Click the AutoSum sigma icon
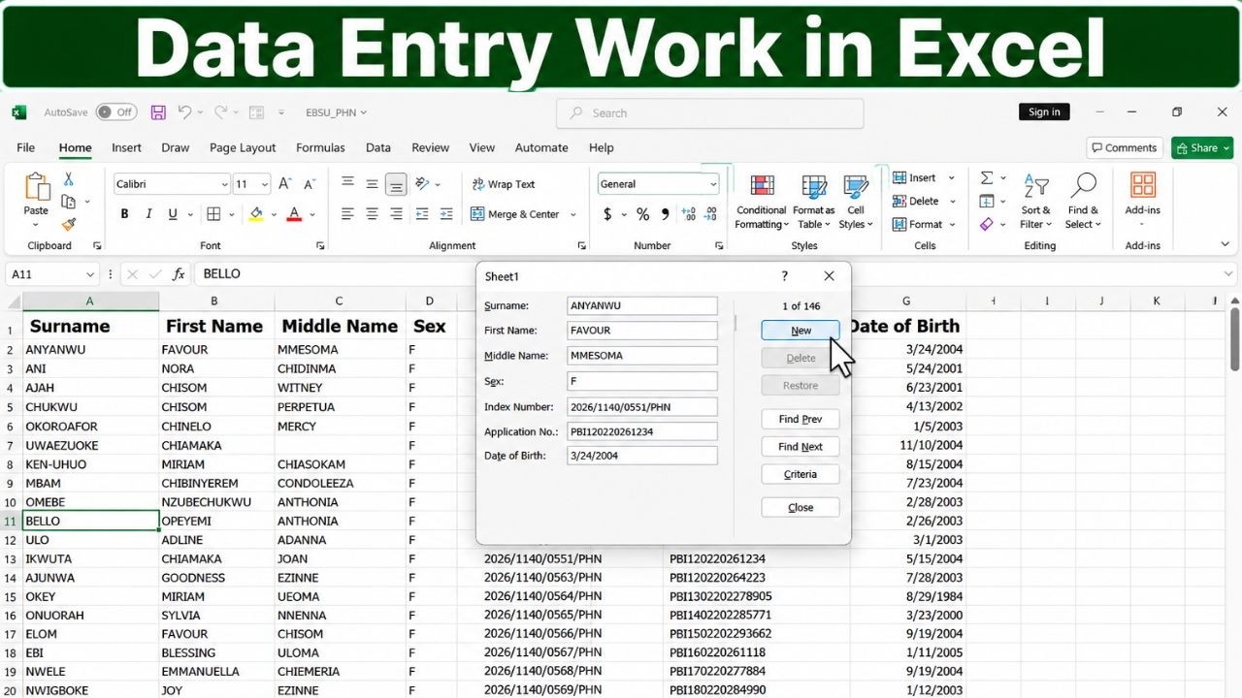Viewport: 1242px width, 698px height. point(987,178)
